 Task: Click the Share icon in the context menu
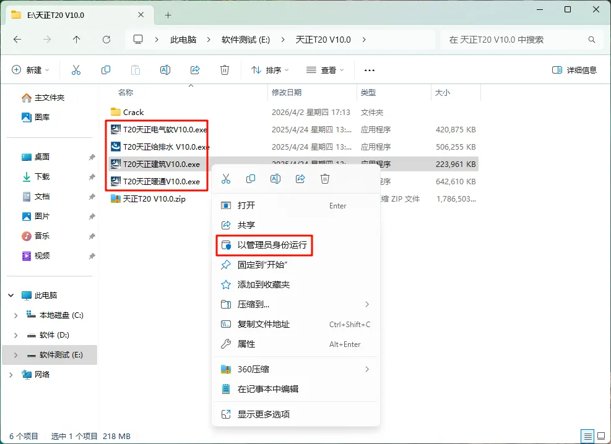coord(300,179)
